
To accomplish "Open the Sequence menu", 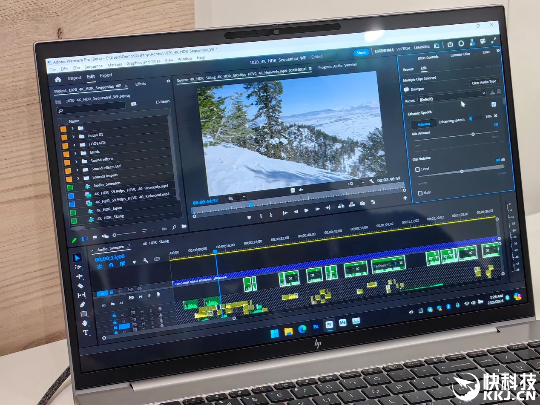I will pyautogui.click(x=93, y=67).
